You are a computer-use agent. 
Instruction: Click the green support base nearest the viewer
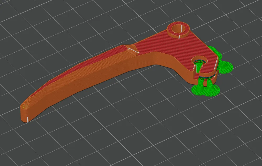pos(205,90)
